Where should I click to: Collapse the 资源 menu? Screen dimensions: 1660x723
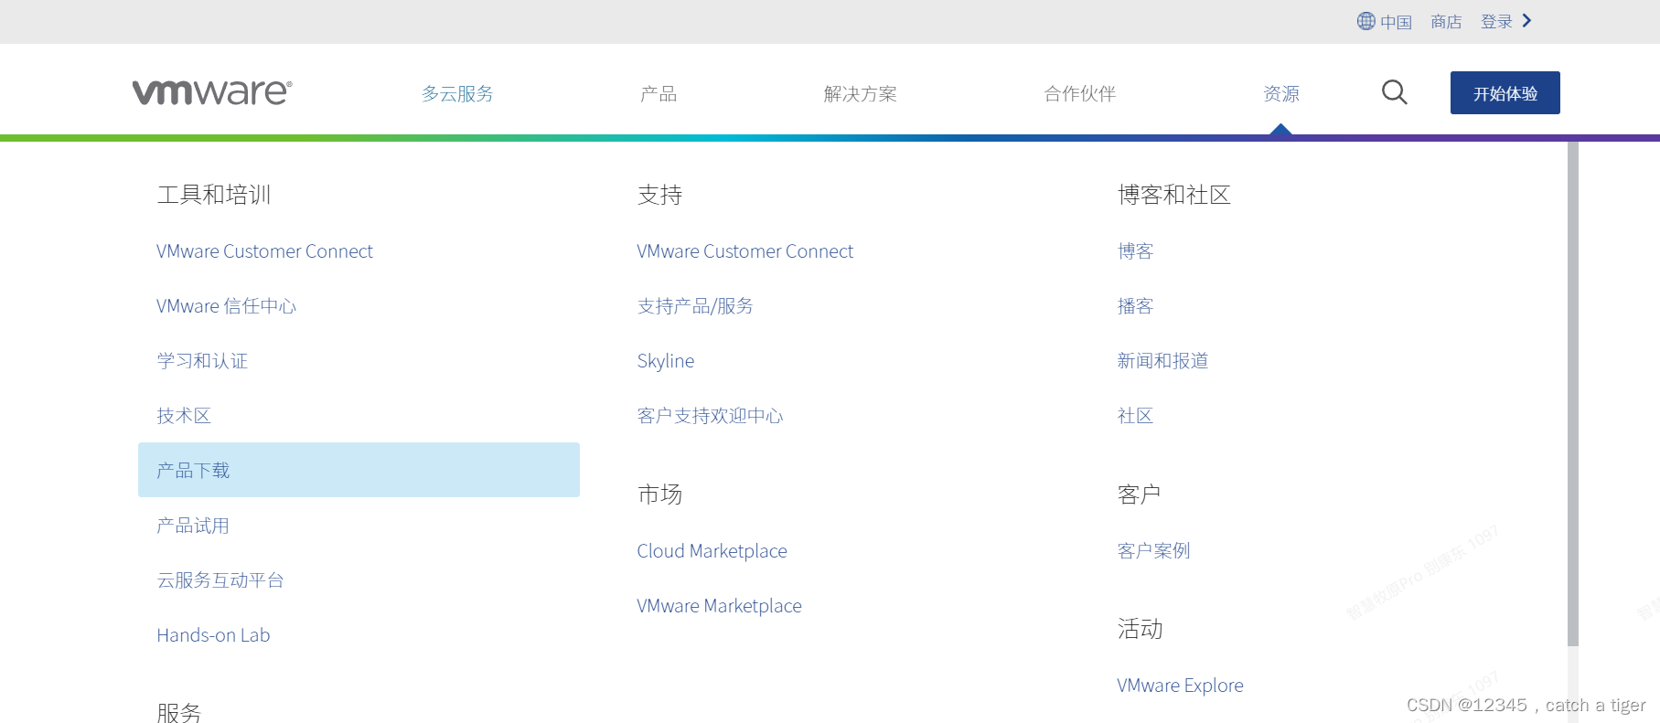(x=1281, y=93)
